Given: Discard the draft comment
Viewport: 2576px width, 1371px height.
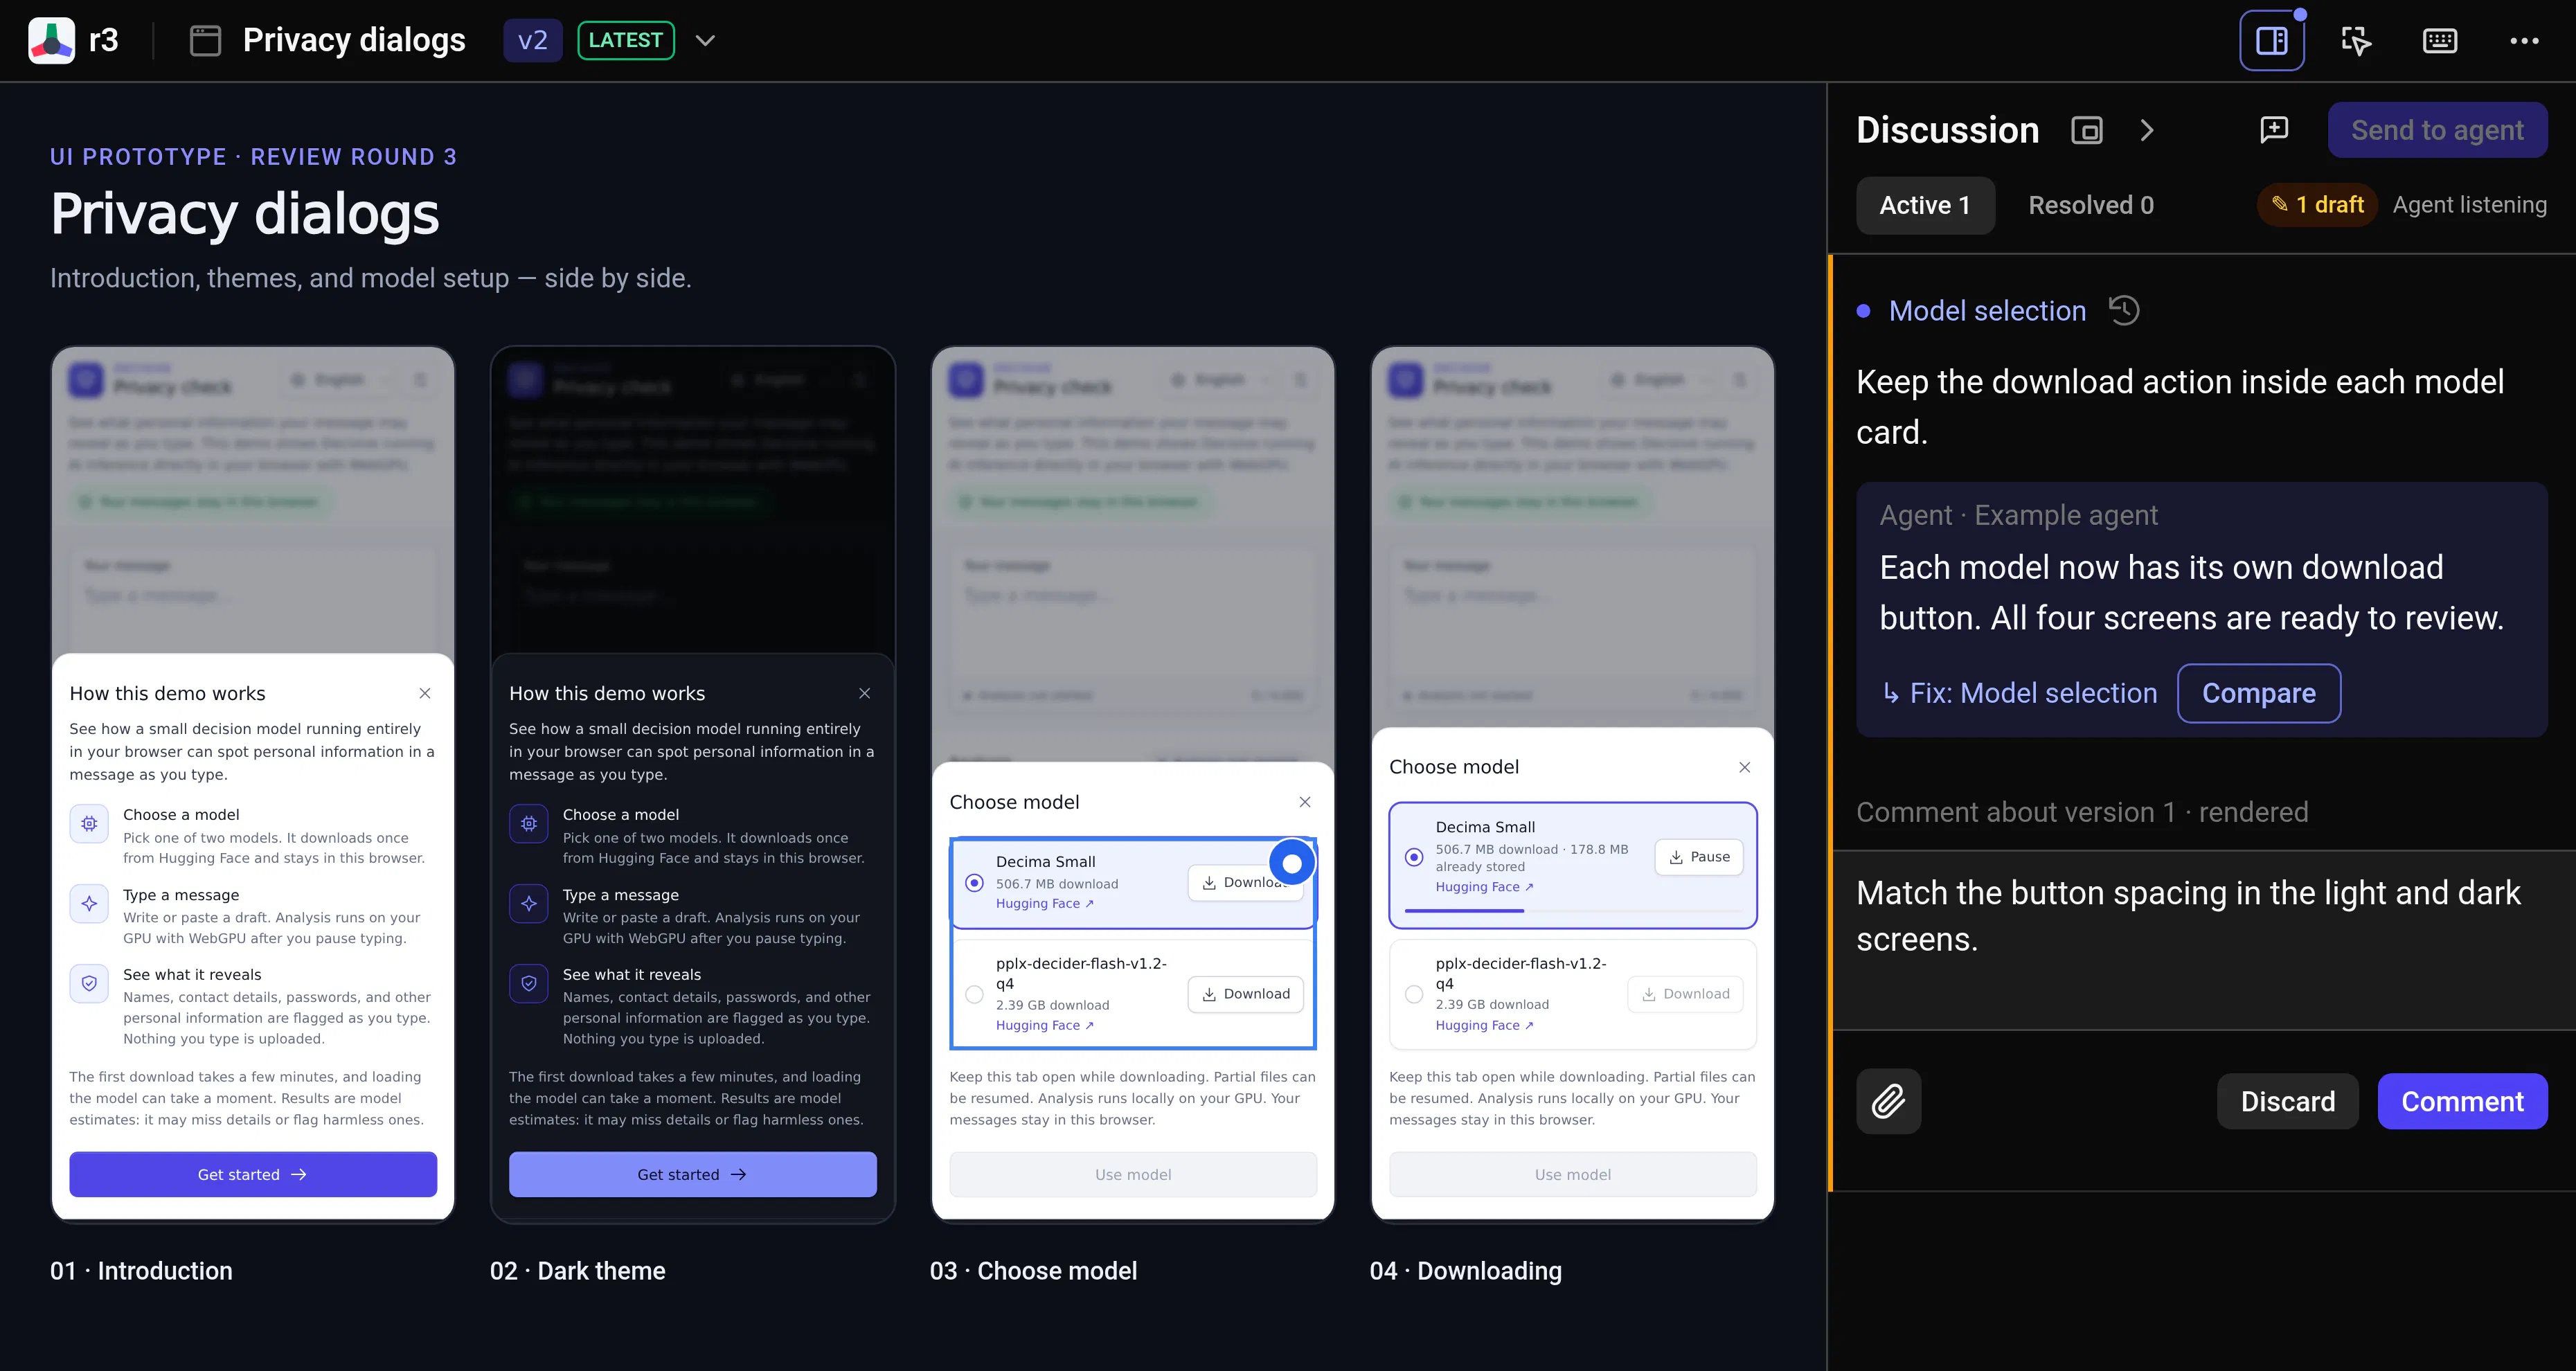Looking at the screenshot, I should 2287,1101.
